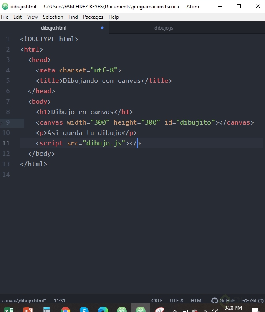The width and height of the screenshot is (265, 312).
Task: Change CRLF line ending in status bar
Action: tap(157, 300)
